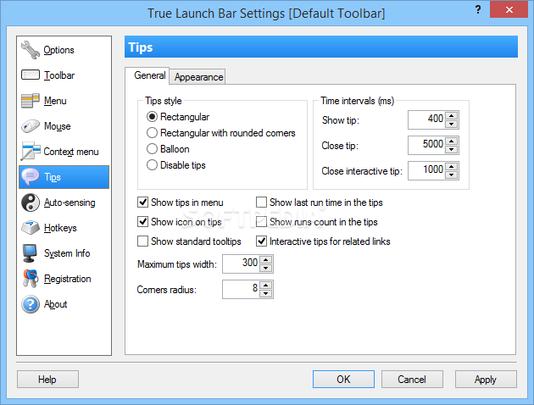
Task: Switch to the General tab
Action: [x=149, y=75]
